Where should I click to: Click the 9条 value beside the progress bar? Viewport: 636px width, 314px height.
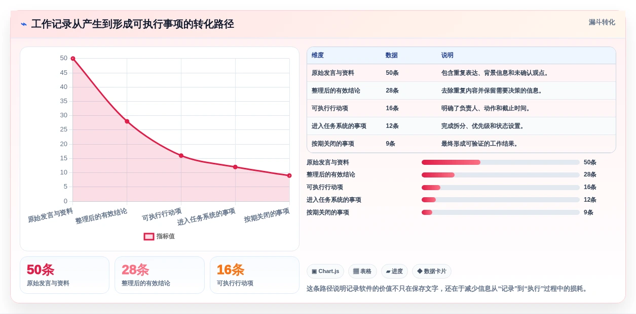coord(588,212)
